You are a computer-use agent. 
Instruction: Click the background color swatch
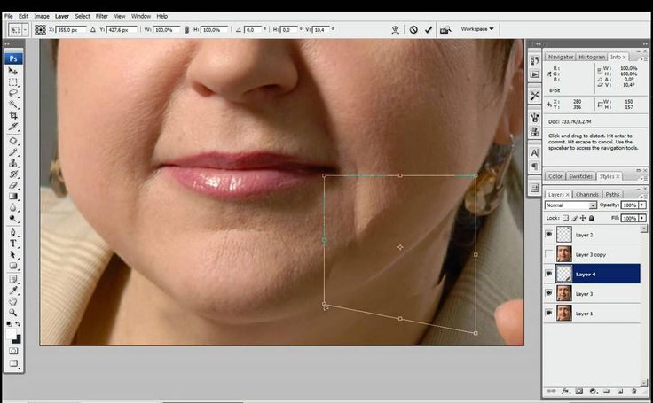(16, 339)
